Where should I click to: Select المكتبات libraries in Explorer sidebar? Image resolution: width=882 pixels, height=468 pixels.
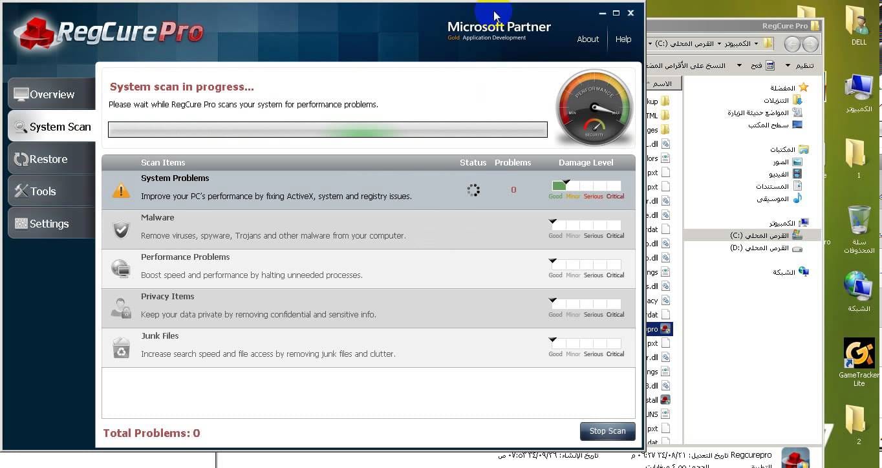coord(789,149)
